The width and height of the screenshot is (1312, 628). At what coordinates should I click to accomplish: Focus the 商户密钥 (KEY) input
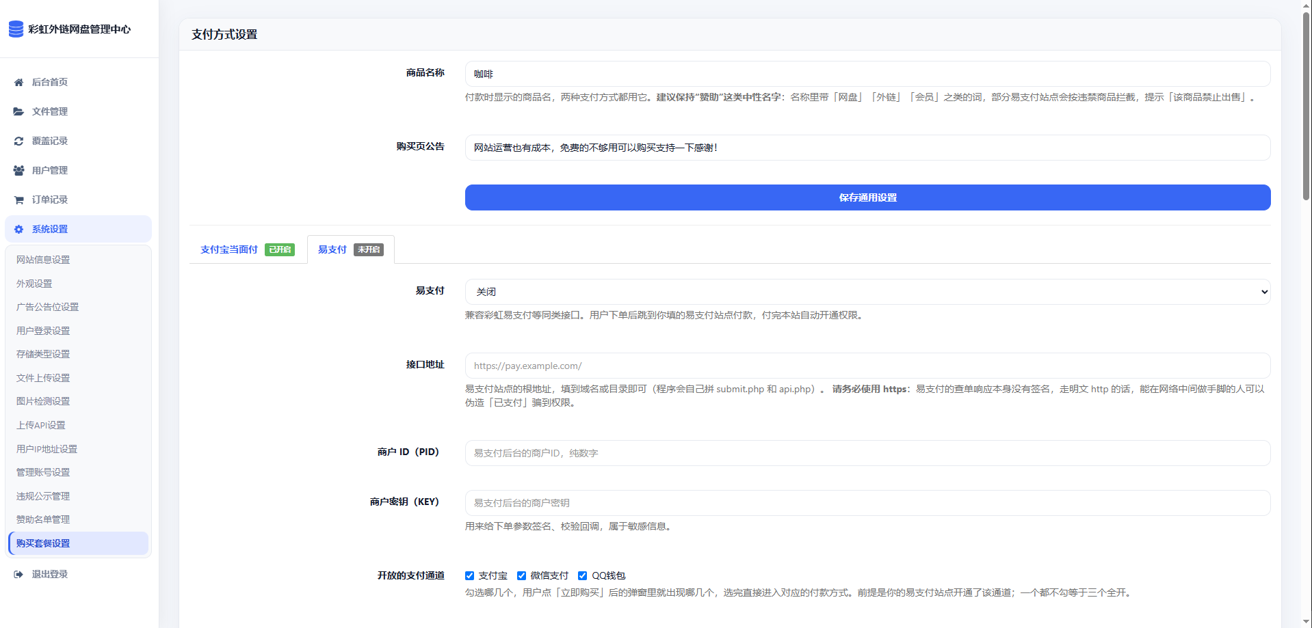coord(867,503)
